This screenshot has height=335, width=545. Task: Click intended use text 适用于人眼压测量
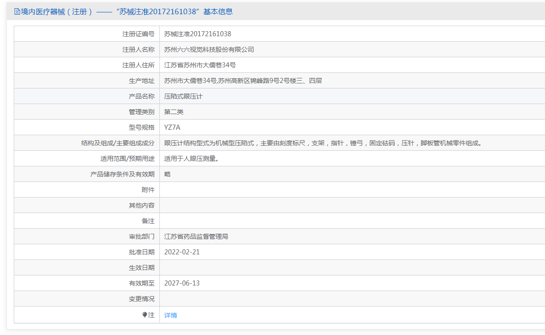pyautogui.click(x=191, y=159)
